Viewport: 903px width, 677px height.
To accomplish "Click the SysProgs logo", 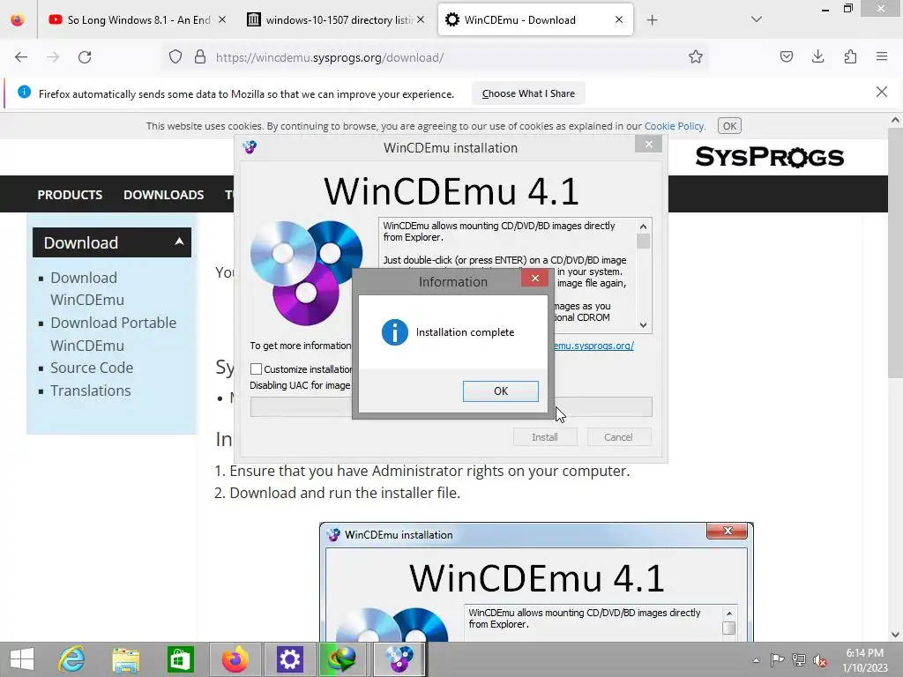I will click(769, 157).
